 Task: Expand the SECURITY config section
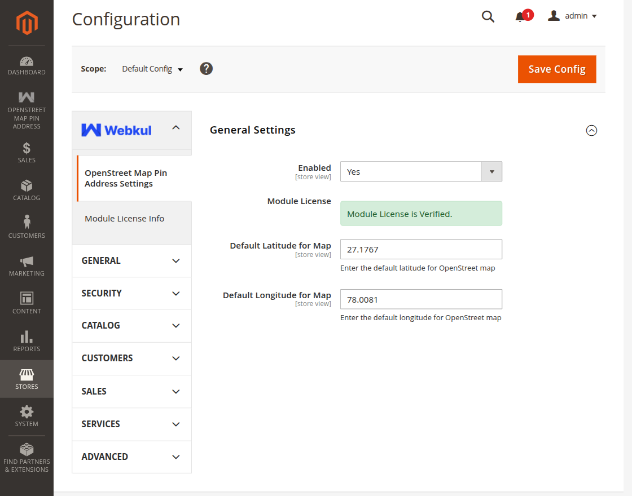tap(132, 293)
